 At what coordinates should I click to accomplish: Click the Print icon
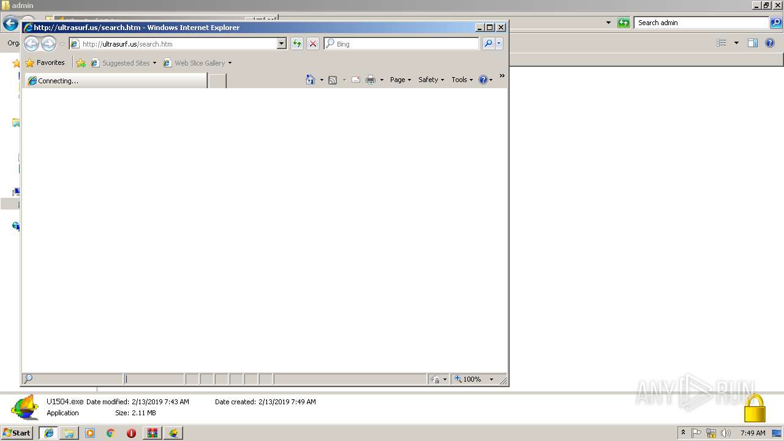371,80
